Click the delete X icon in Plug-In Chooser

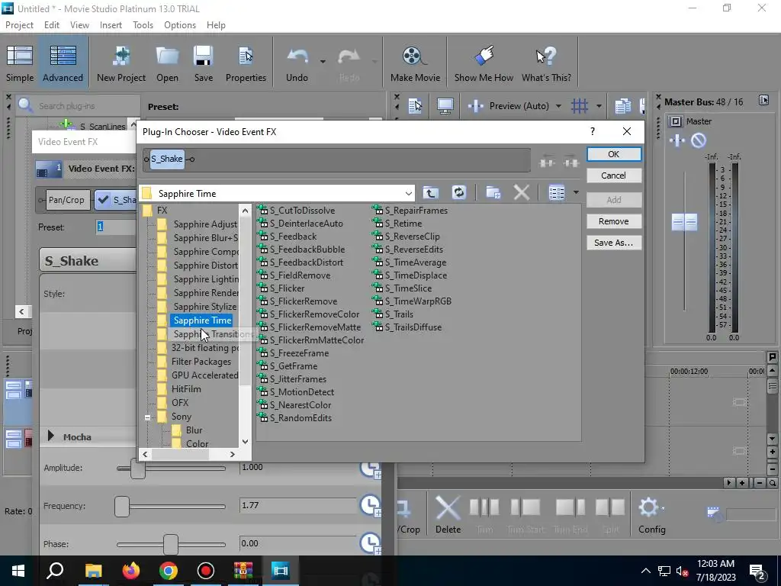pyautogui.click(x=521, y=193)
